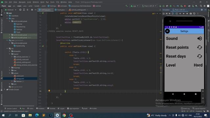Tap Reset days refresh icon in emulator
Image resolution: width=210 pixels, height=118 pixels.
tap(199, 56)
